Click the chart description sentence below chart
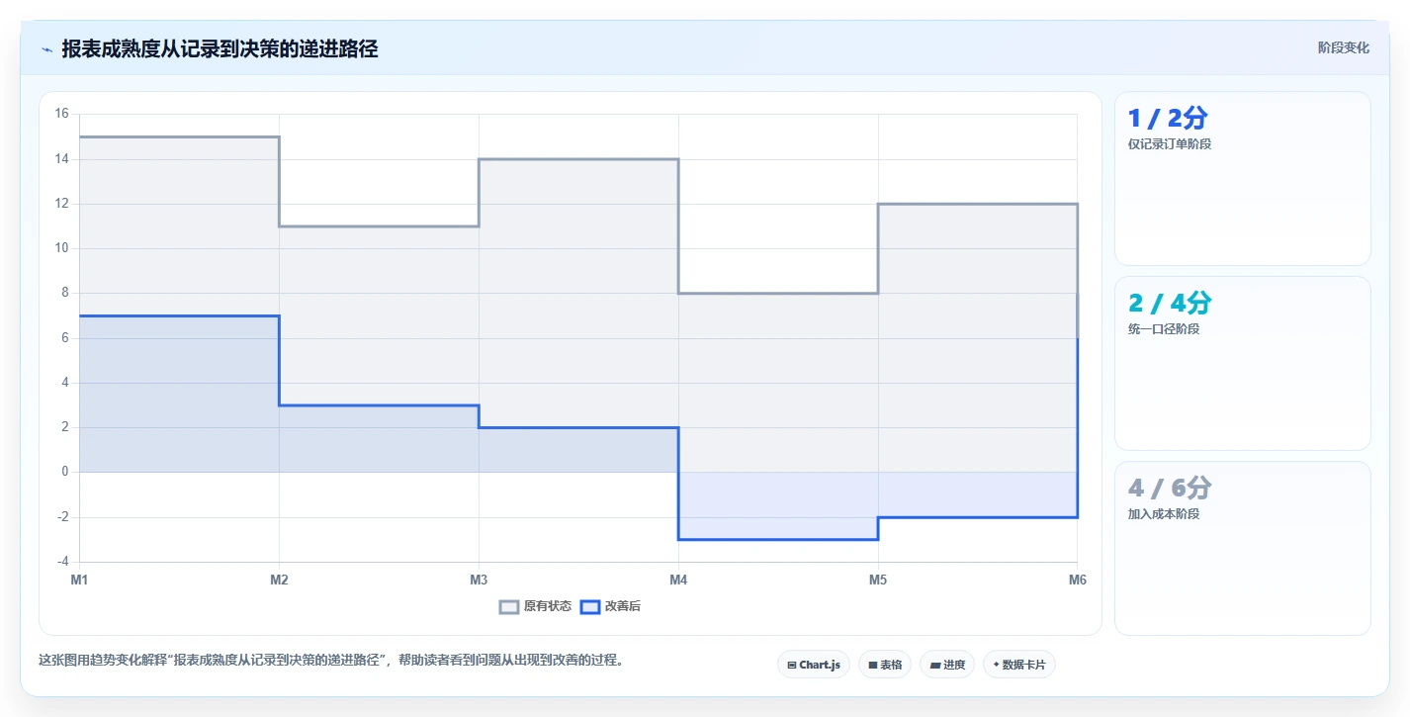 (x=331, y=661)
